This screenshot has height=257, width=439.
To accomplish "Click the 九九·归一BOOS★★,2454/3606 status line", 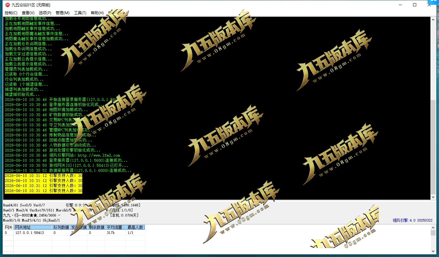I will pyautogui.click(x=32, y=215).
